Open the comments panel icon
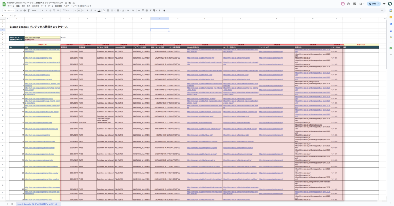Image resolution: width=394 pixels, height=206 pixels. coord(354,3)
